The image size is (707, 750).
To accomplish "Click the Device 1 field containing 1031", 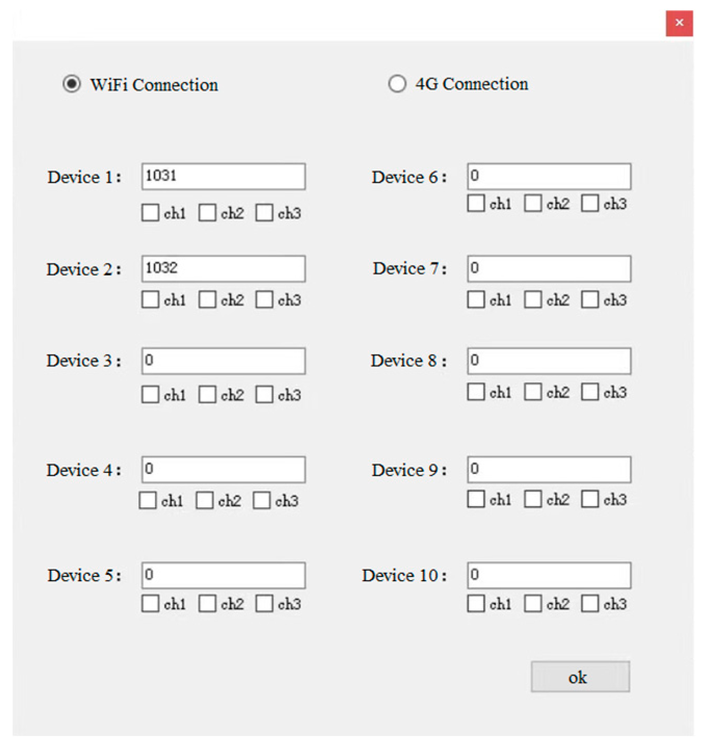I will pyautogui.click(x=223, y=176).
